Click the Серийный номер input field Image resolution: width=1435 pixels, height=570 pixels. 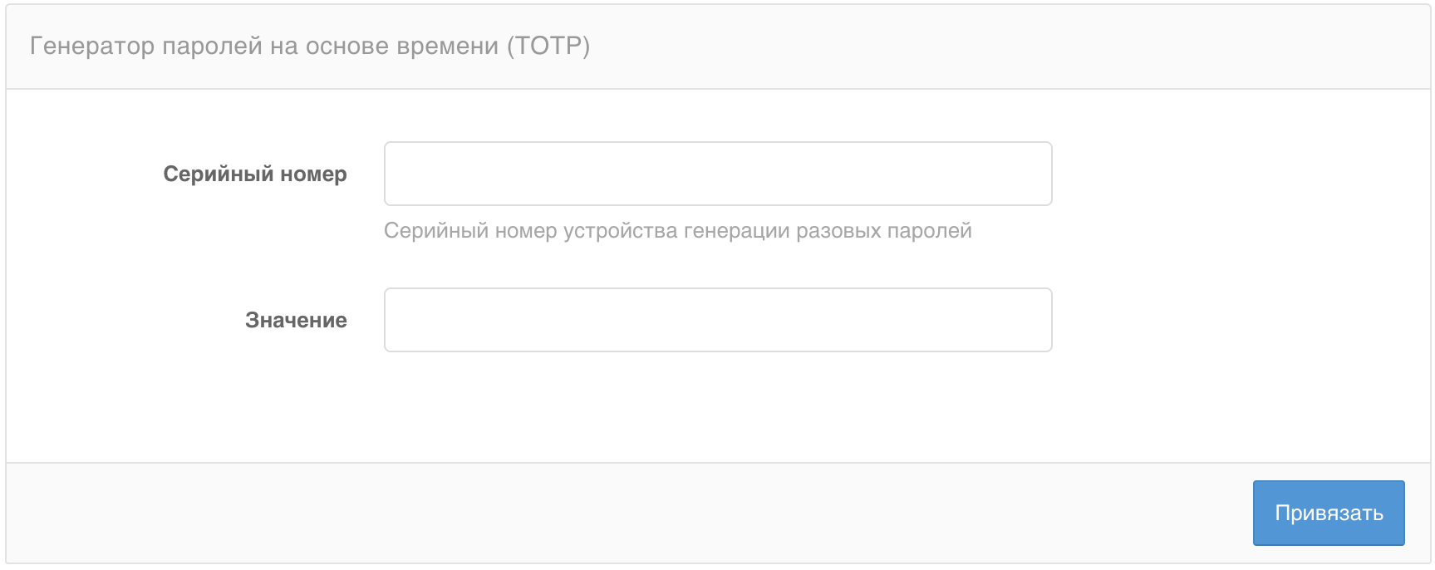click(x=718, y=174)
